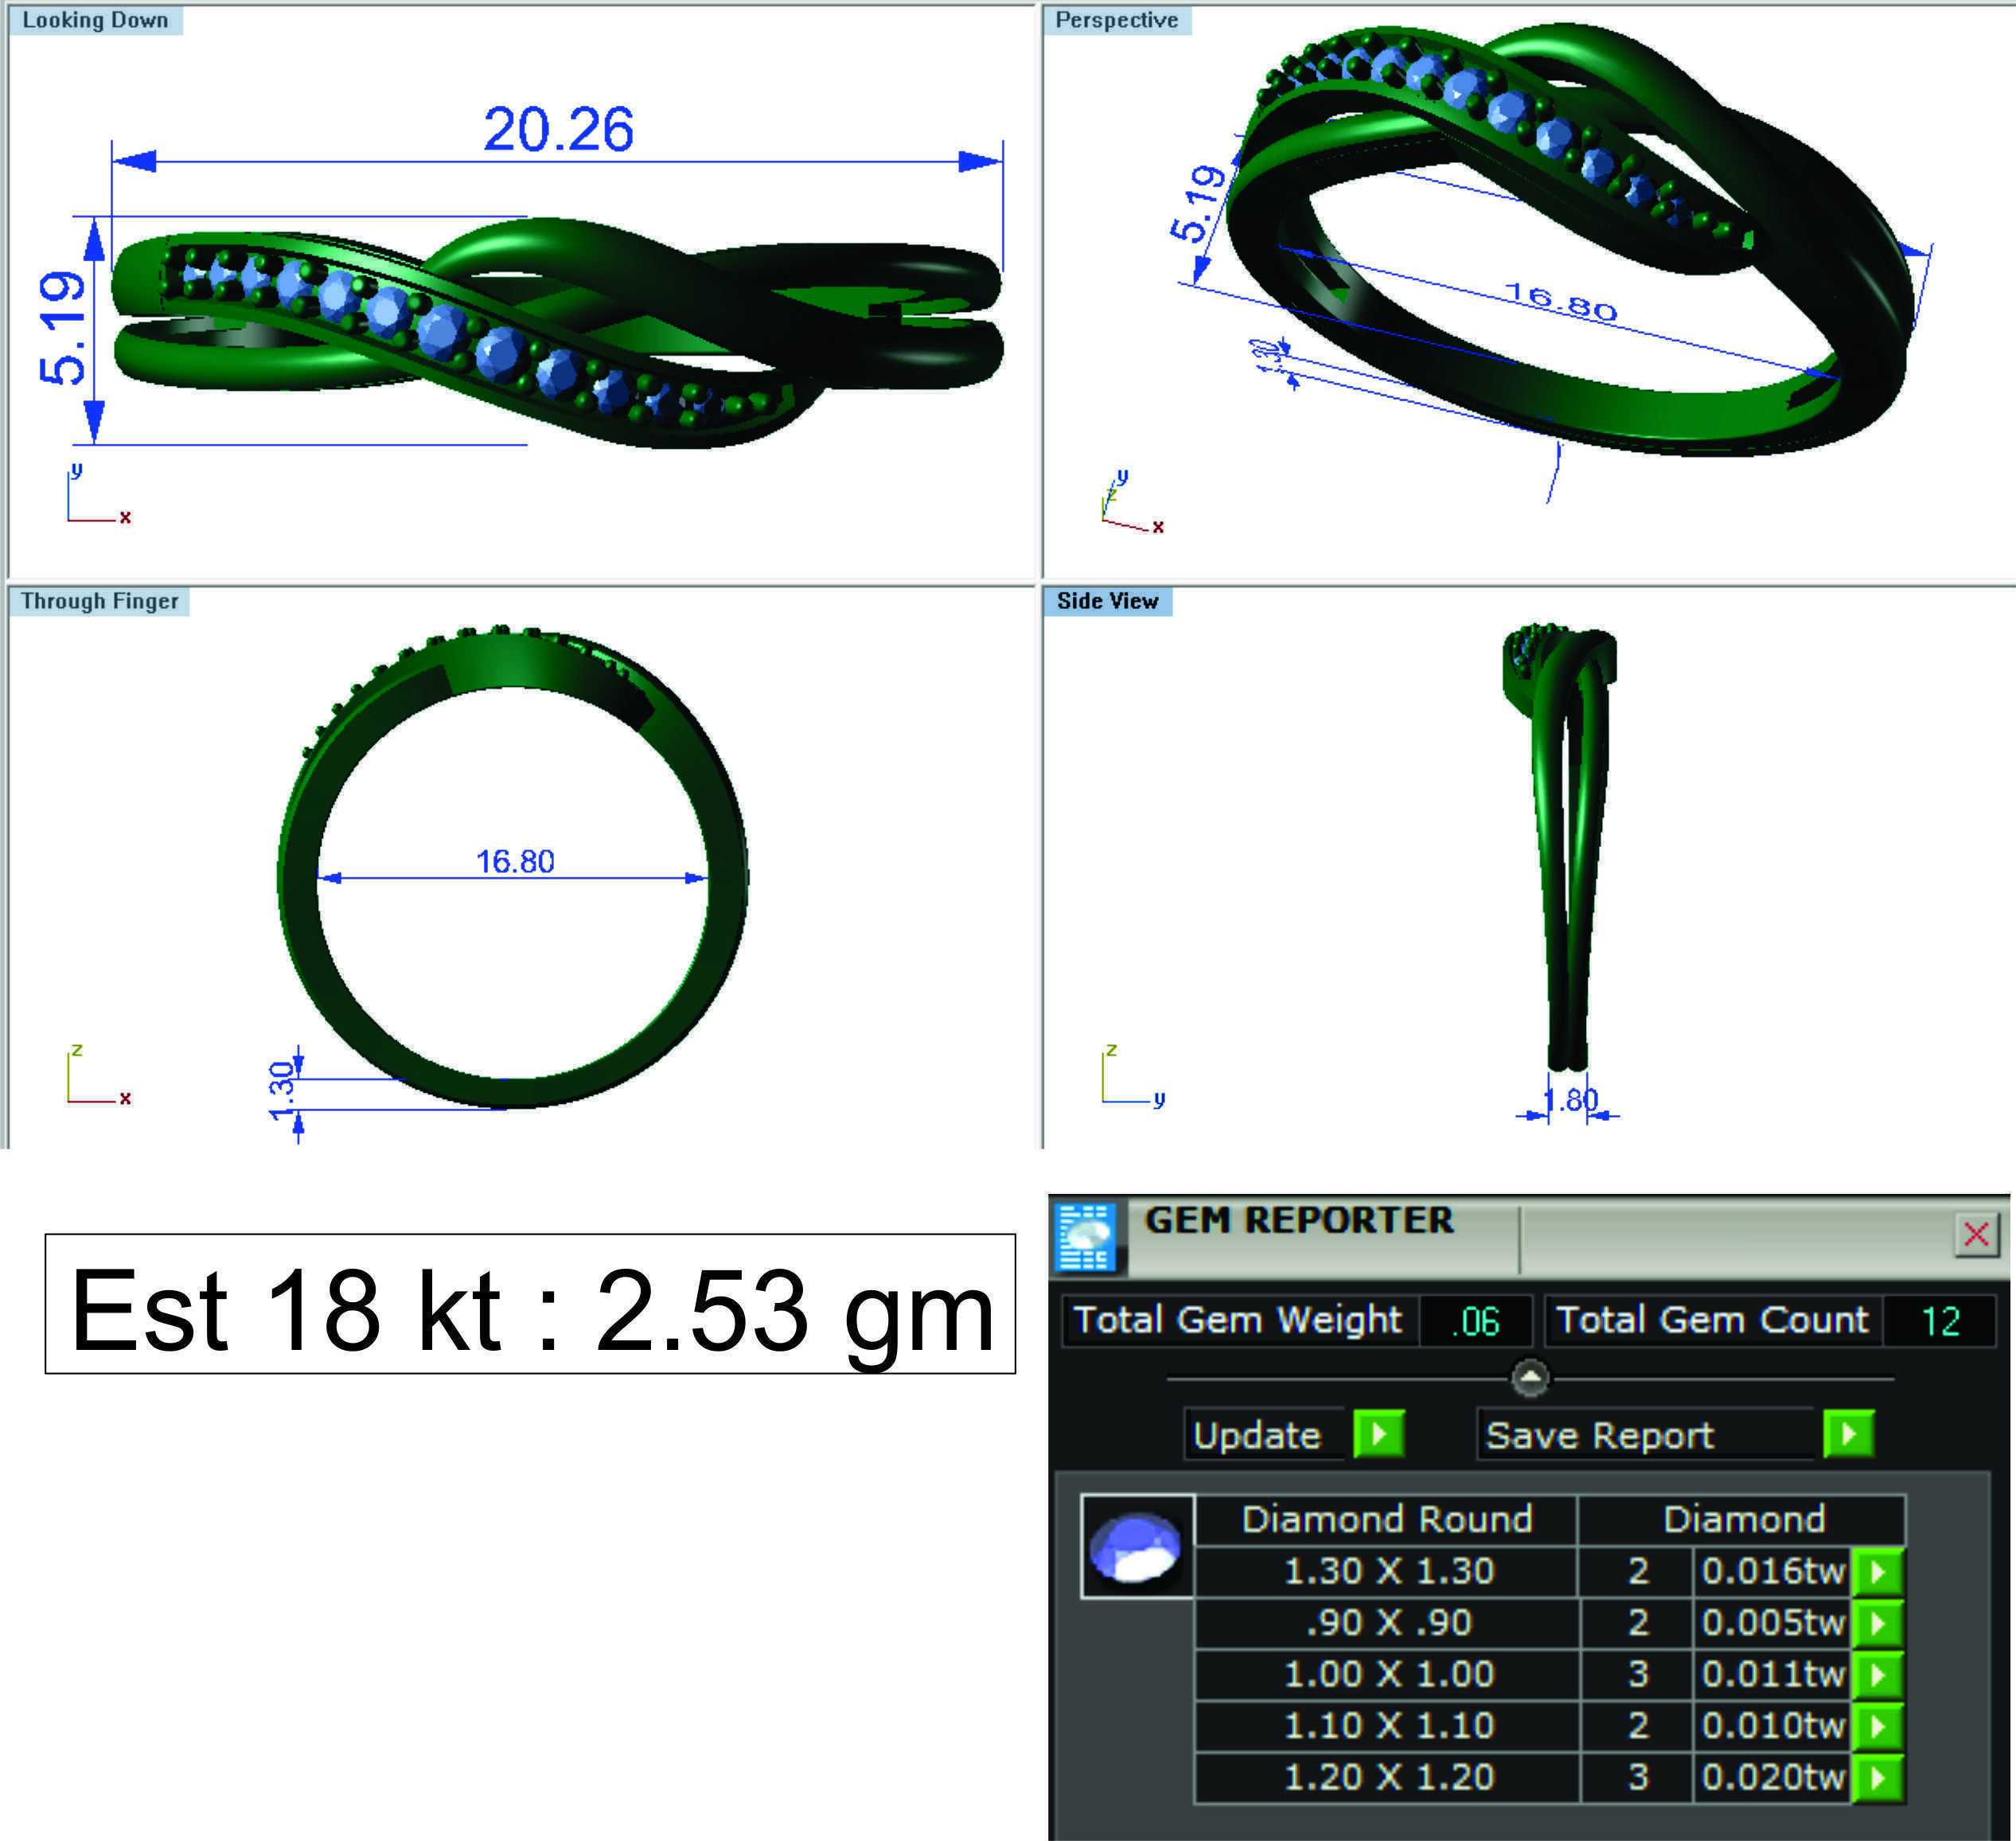This screenshot has height=1841, width=2016.
Task: Click the 1.30 dimension in Through Finger view
Action: (x=282, y=1091)
